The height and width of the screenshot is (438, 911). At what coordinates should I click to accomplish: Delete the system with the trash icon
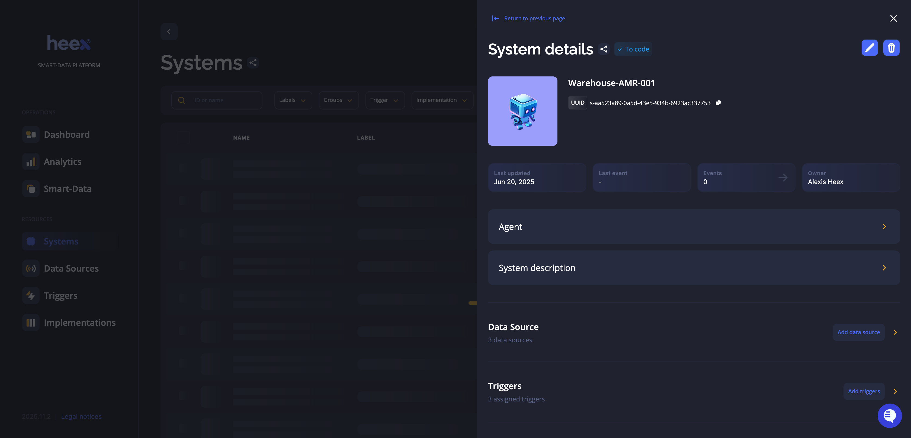point(891,48)
